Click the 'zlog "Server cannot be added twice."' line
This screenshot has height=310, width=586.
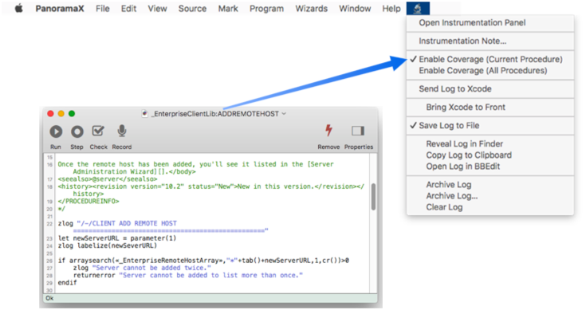coord(142,268)
